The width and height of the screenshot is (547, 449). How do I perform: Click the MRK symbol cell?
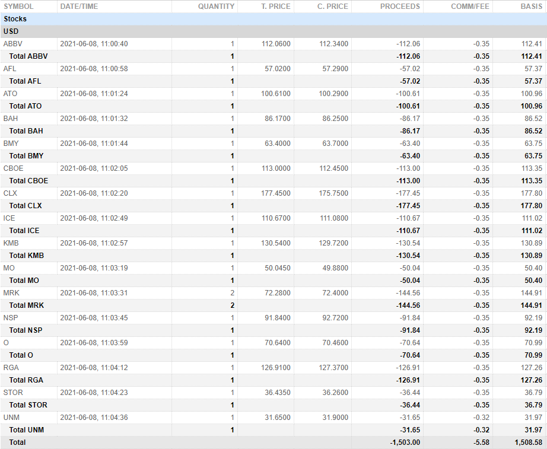11,293
